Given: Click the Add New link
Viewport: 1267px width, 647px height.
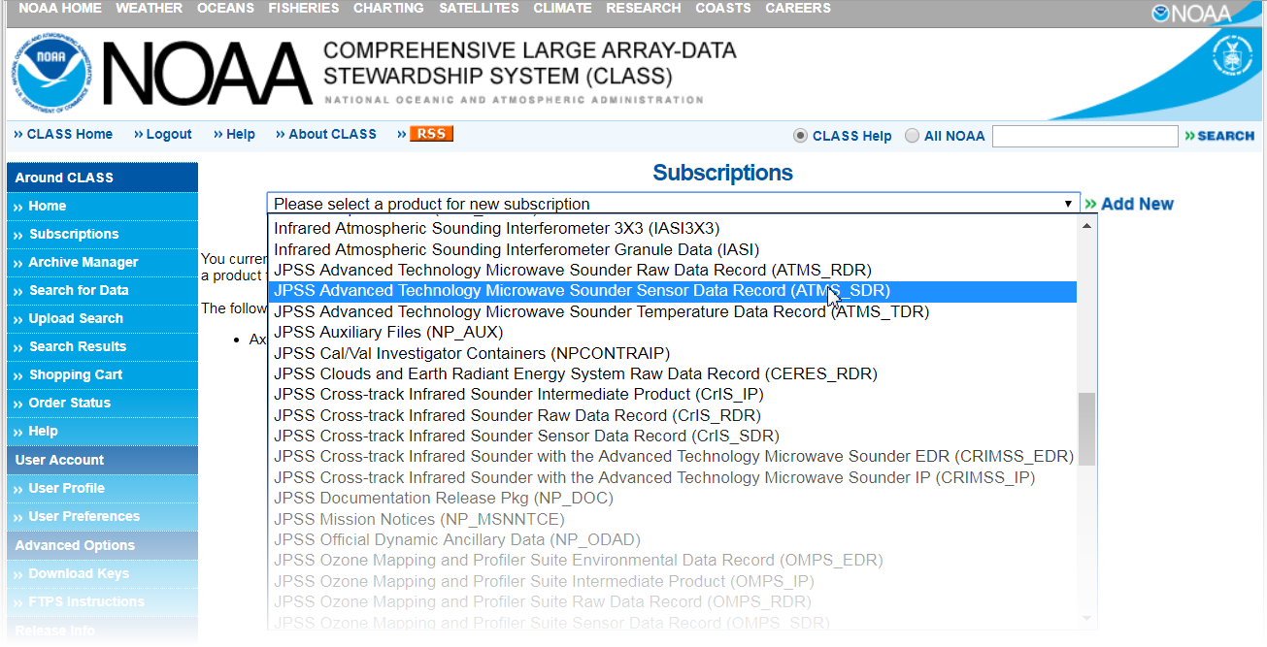Looking at the screenshot, I should pyautogui.click(x=1129, y=204).
